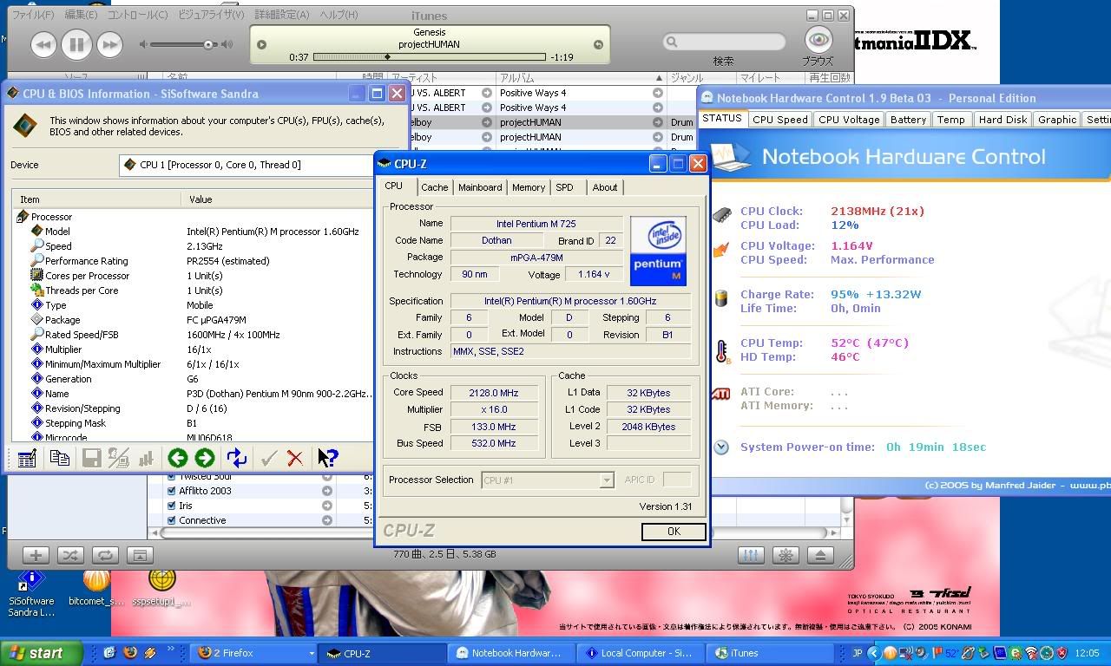Image resolution: width=1111 pixels, height=666 pixels.
Task: Open the iTunes ヘルプ(H) menu
Action: pos(339,15)
